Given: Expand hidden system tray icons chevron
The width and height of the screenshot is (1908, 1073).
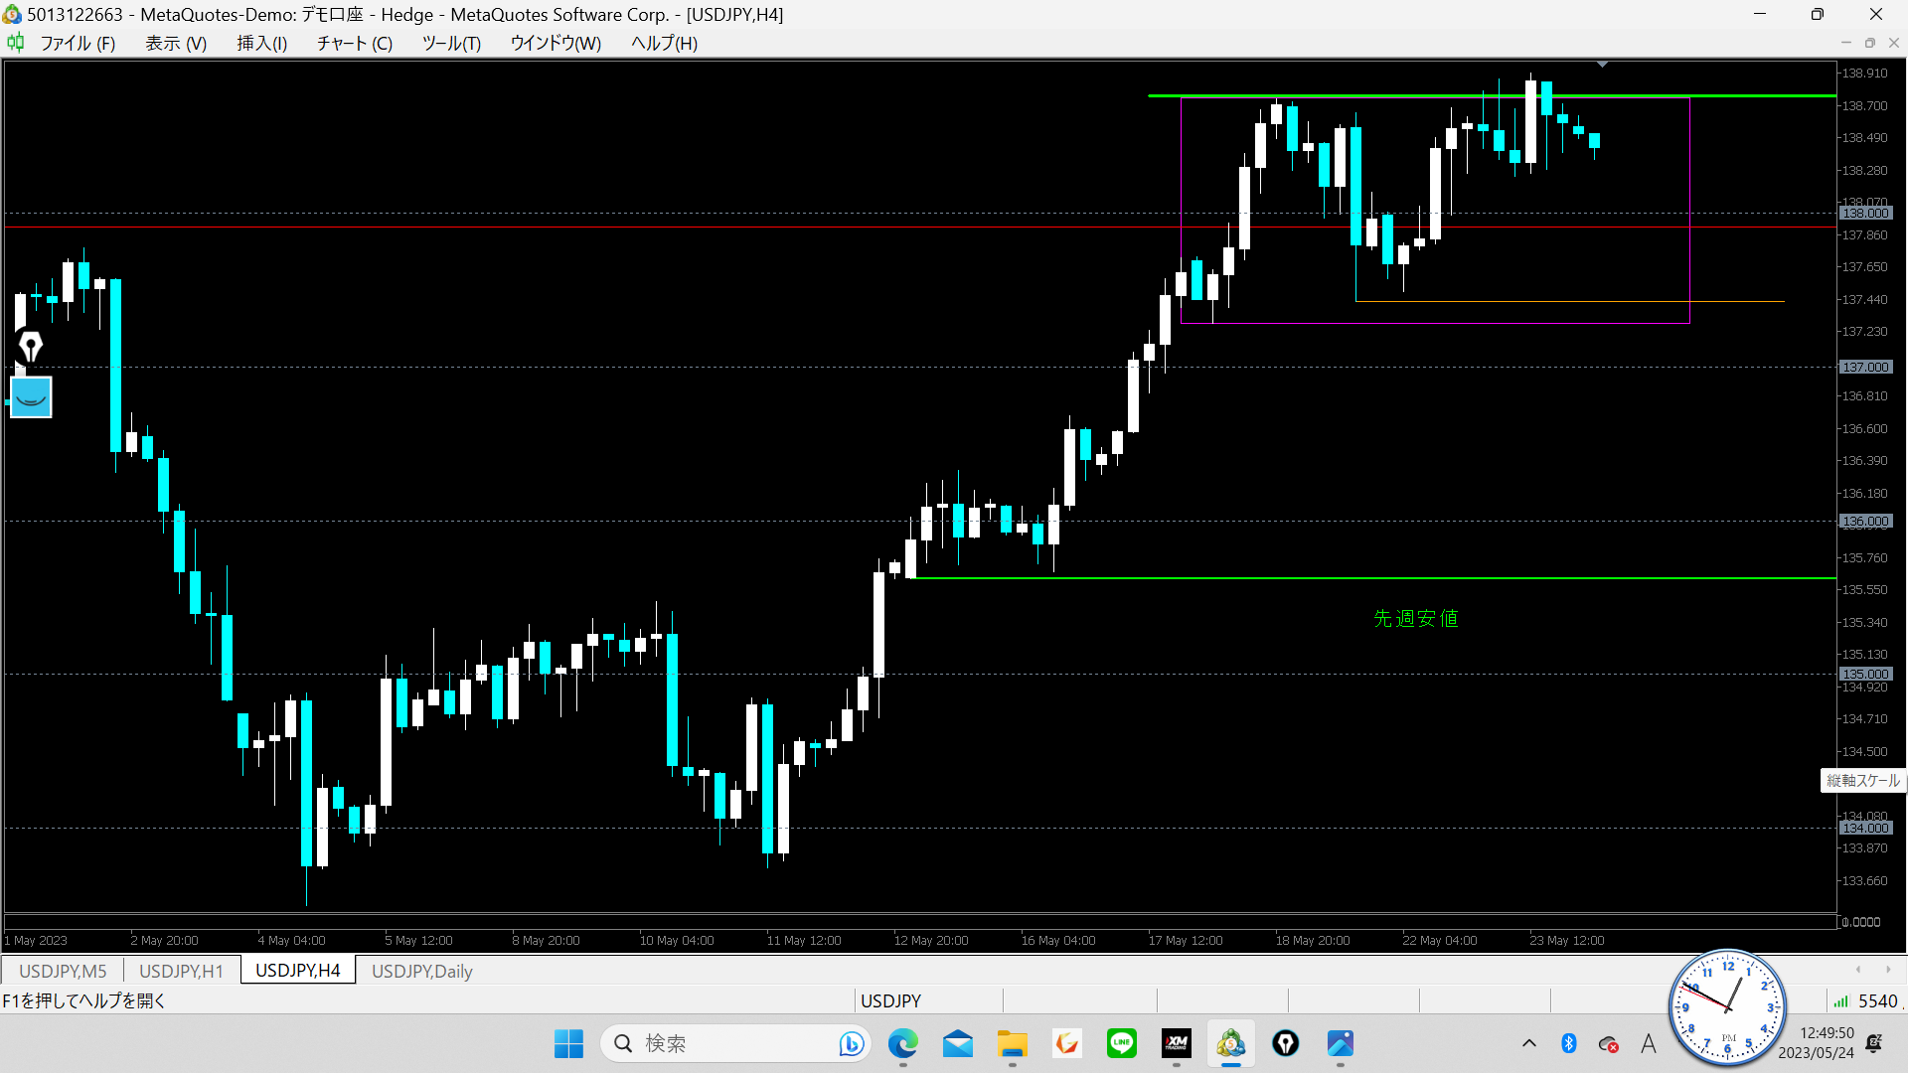Looking at the screenshot, I should click(1528, 1043).
